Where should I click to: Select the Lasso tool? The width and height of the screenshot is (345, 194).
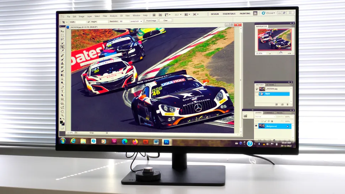click(63, 39)
